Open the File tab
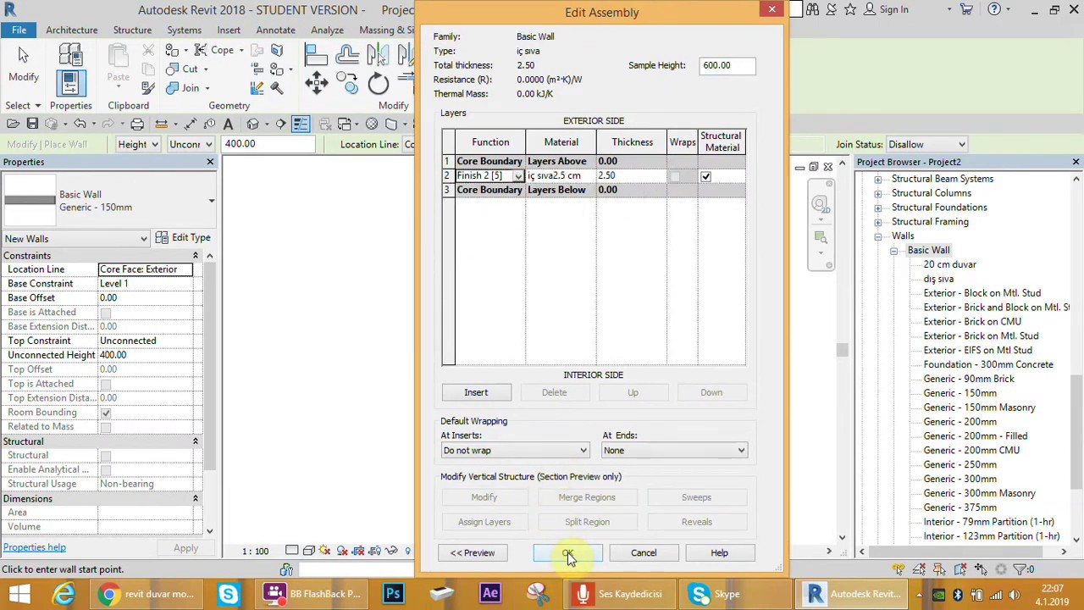The height and width of the screenshot is (610, 1084). 19,30
